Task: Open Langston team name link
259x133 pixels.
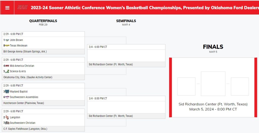Action: [15, 117]
